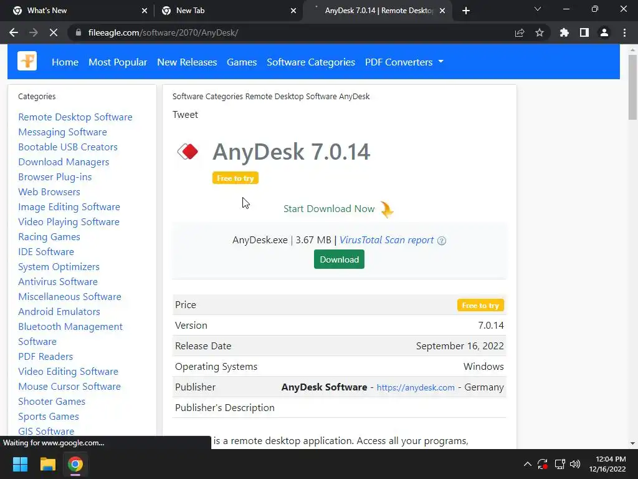The width and height of the screenshot is (638, 479).
Task: Open File Explorer from taskbar
Action: (47, 464)
